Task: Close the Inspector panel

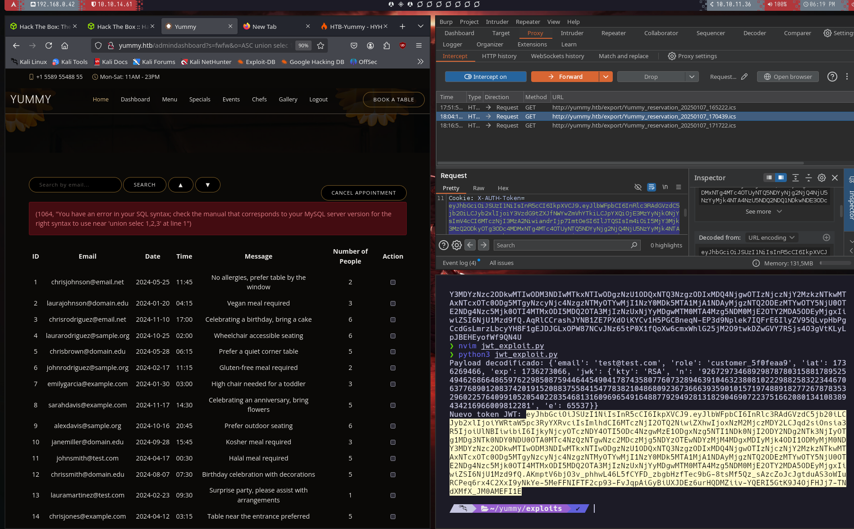Action: [835, 178]
